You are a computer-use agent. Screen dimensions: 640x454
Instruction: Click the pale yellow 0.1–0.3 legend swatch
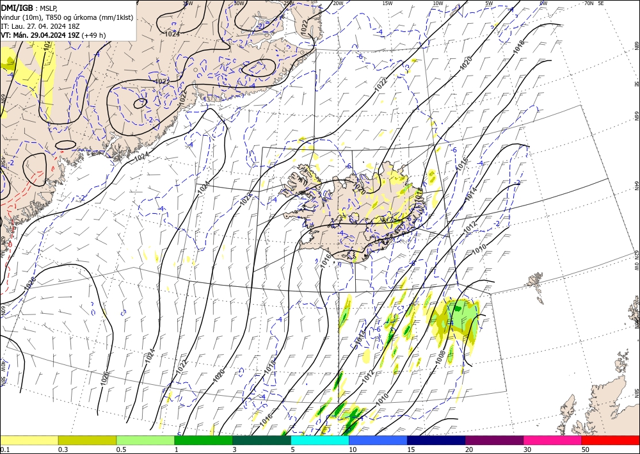click(x=29, y=440)
